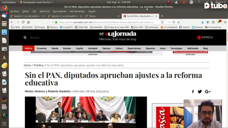
Task: Click the browser forward arrow
Action: 18,22
